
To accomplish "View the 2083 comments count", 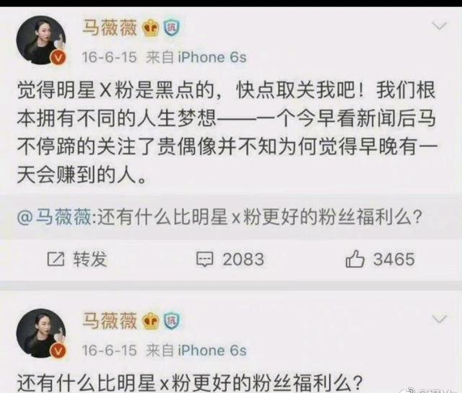I will (x=243, y=260).
